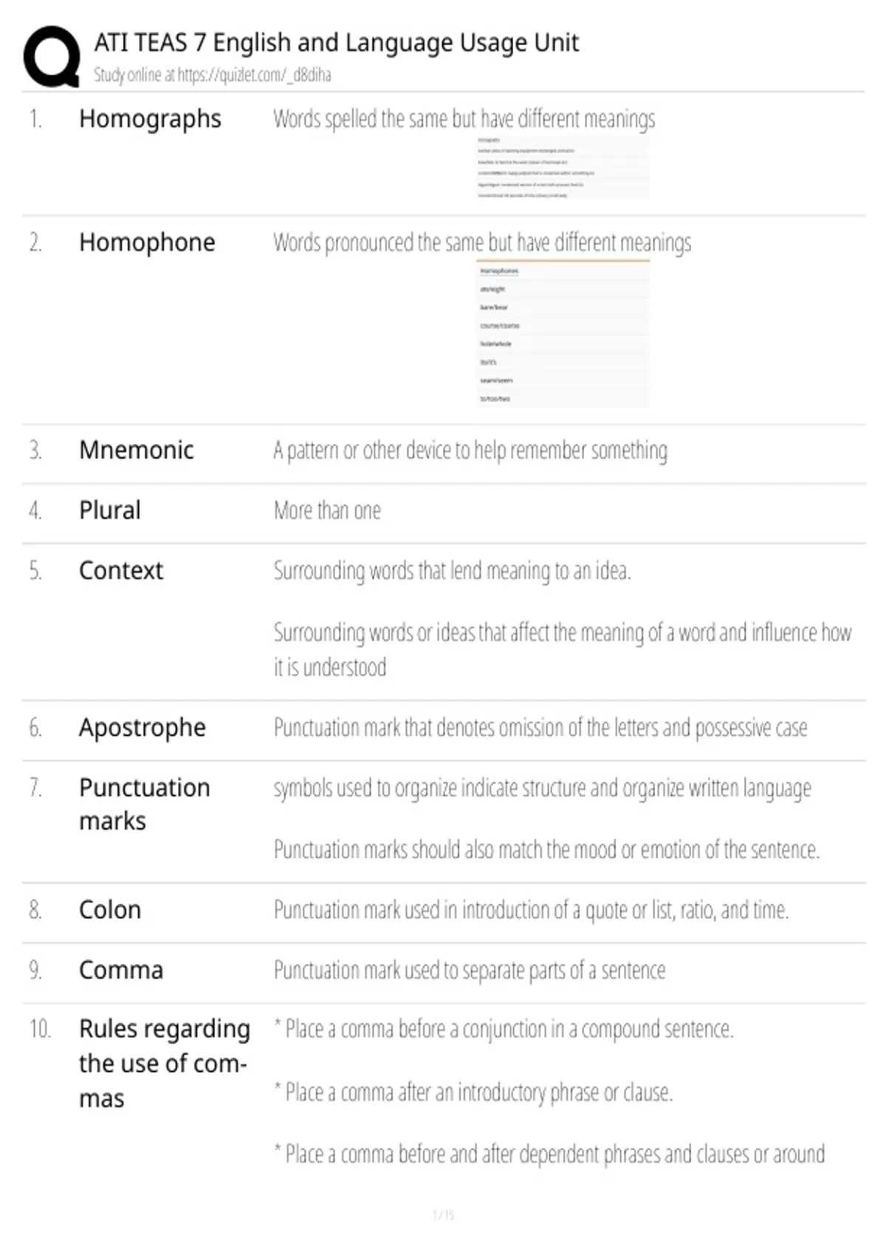Click Rules regarding the use of commas
The height and width of the screenshot is (1256, 886).
pos(165,1063)
